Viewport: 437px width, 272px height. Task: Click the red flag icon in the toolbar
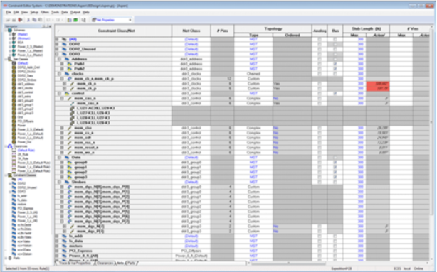[20, 20]
